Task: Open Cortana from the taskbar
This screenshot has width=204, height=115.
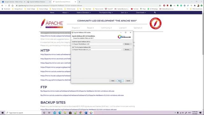Action: [x=44, y=113]
